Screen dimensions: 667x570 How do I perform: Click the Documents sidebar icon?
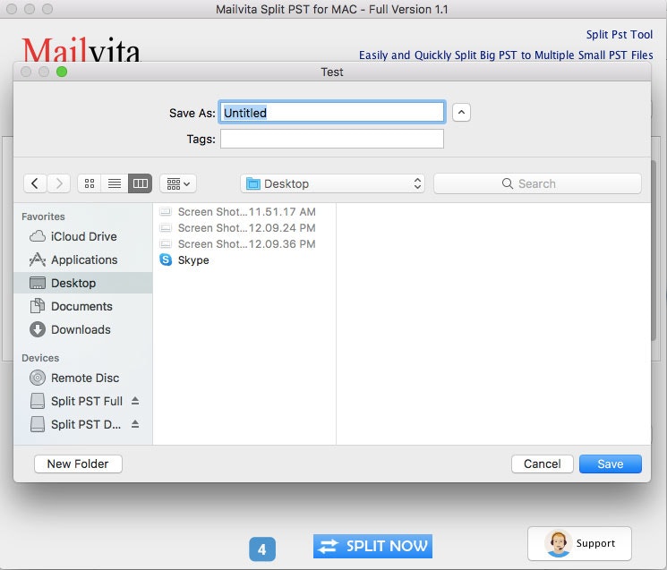(x=38, y=306)
